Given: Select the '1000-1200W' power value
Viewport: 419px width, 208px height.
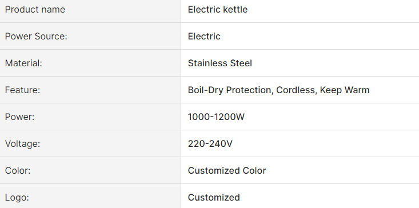Looking at the screenshot, I should pos(216,117).
